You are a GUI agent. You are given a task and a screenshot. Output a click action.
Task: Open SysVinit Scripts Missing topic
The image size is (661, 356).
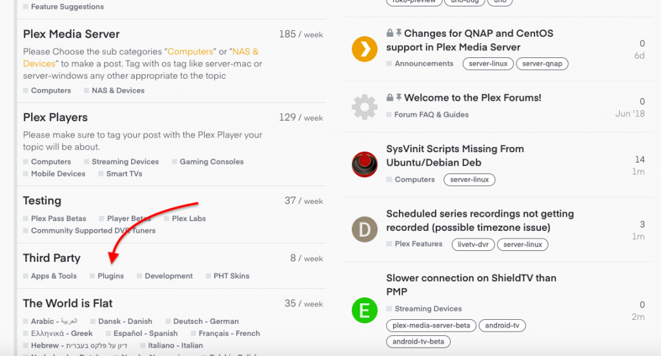pyautogui.click(x=455, y=155)
